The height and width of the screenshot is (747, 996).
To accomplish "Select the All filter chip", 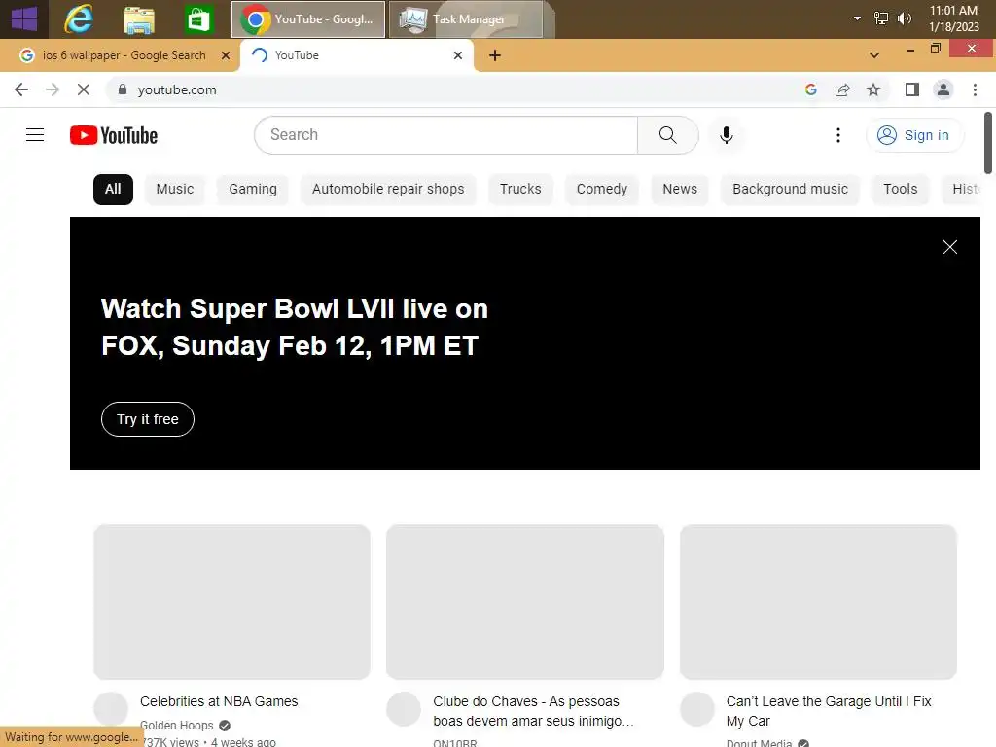I will [x=113, y=190].
